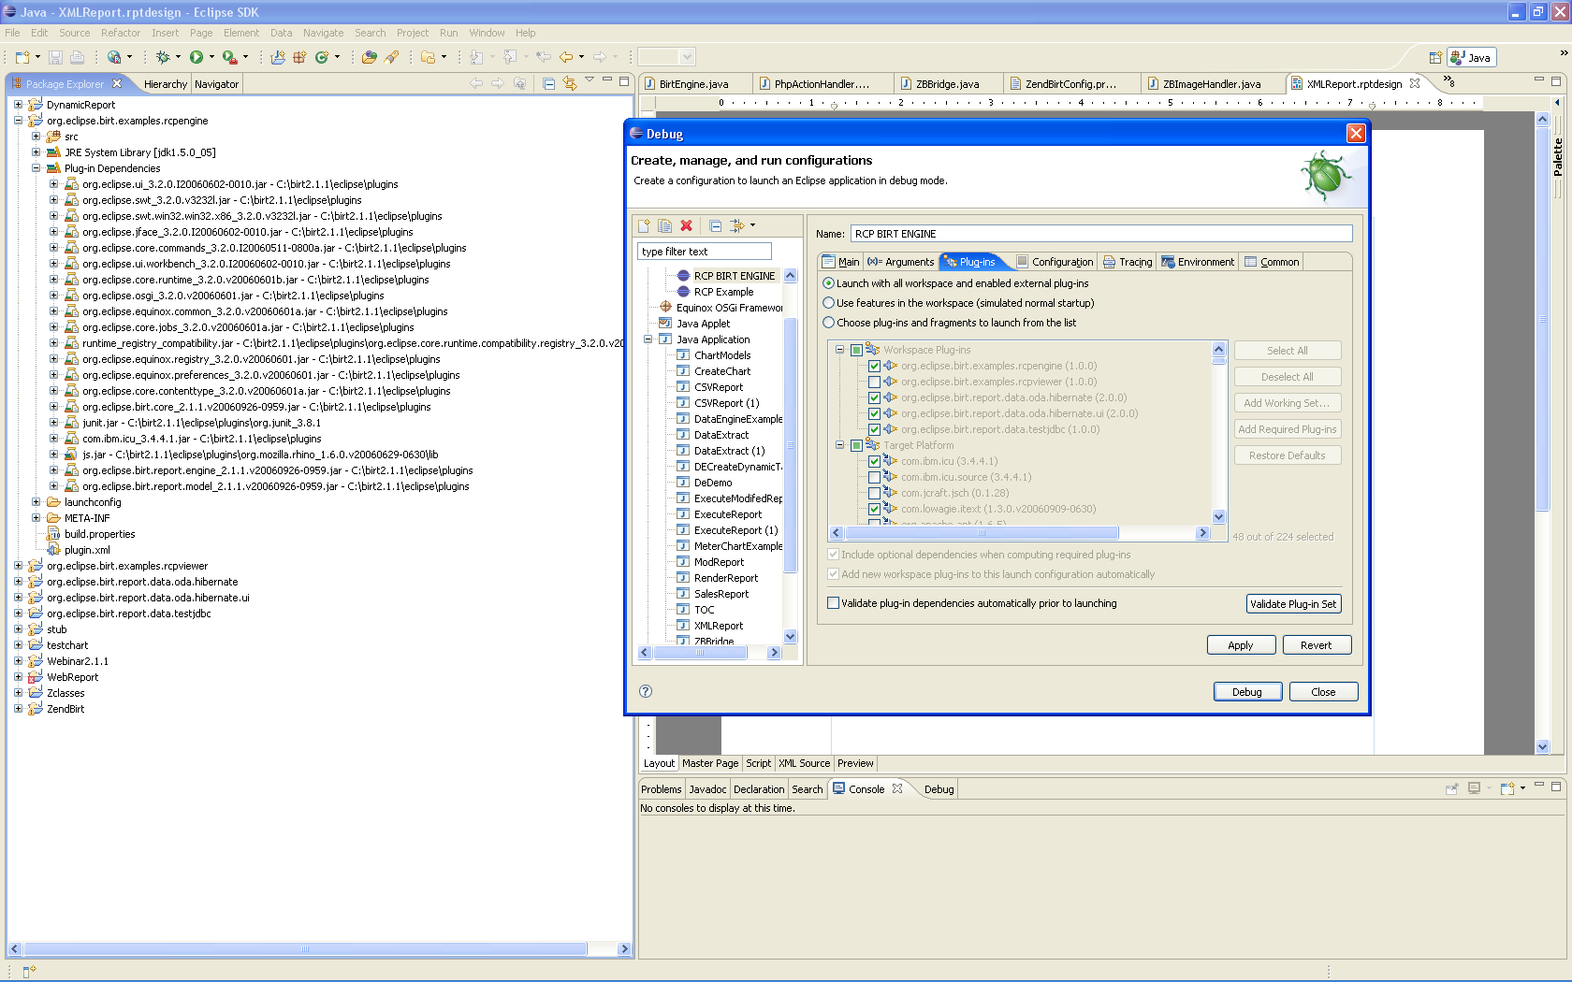Switch to the Tracing tab
1572x982 pixels.
tap(1128, 262)
